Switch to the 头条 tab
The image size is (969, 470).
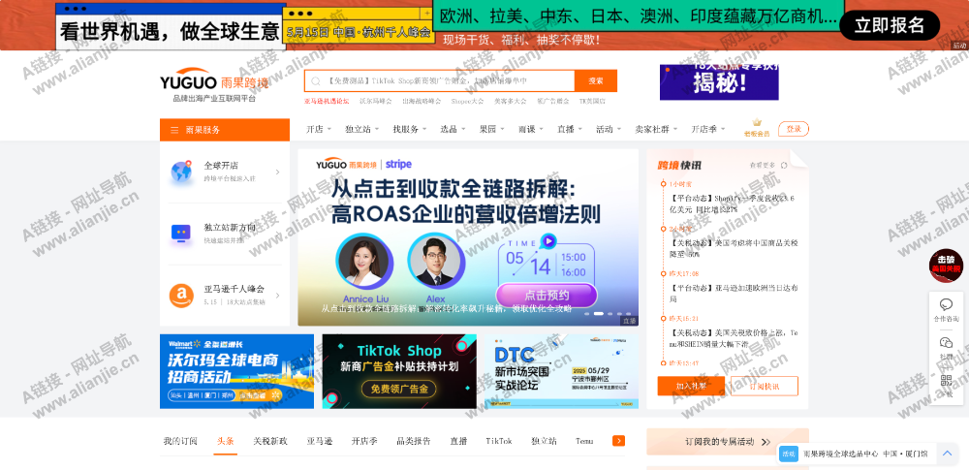tap(226, 441)
